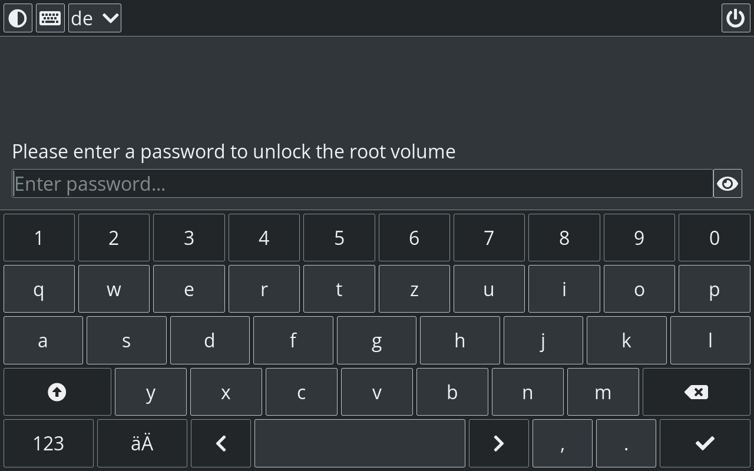Tap the number 5 key
The width and height of the screenshot is (754, 471).
(x=339, y=238)
